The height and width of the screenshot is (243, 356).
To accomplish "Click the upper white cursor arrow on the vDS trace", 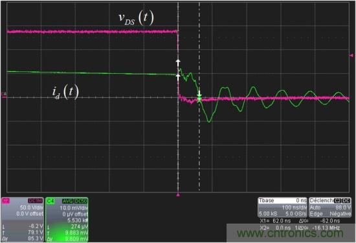I will click(x=178, y=62).
